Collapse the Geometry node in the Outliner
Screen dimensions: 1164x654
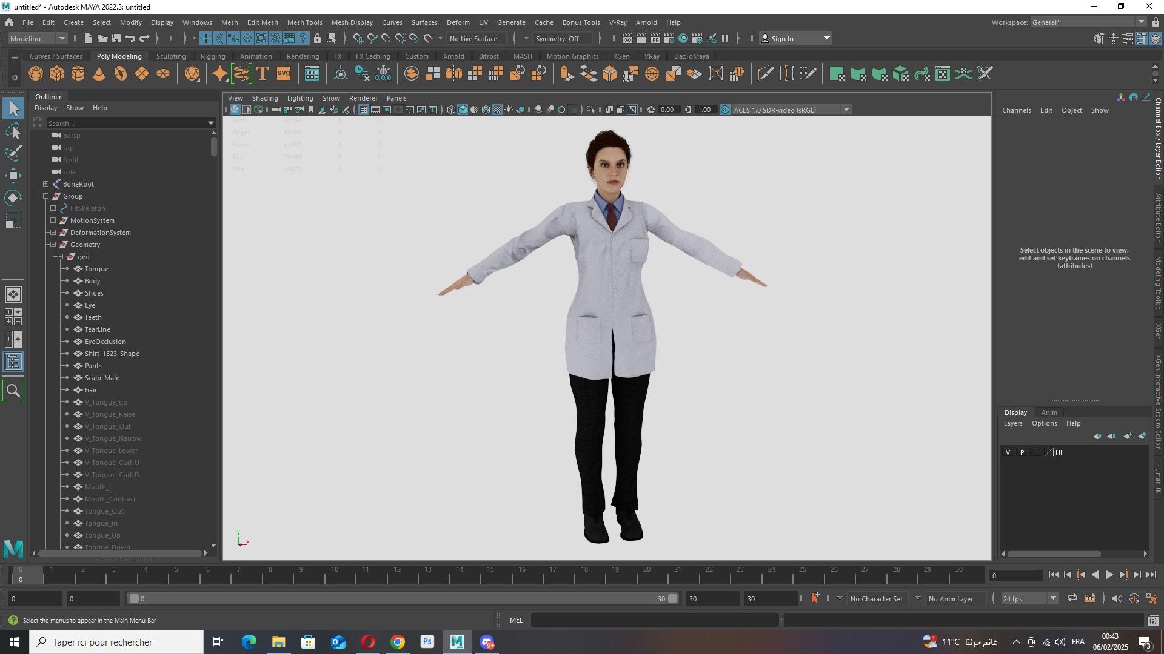53,244
